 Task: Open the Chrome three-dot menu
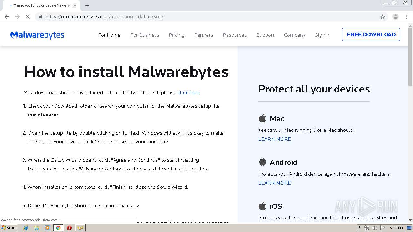click(406, 17)
